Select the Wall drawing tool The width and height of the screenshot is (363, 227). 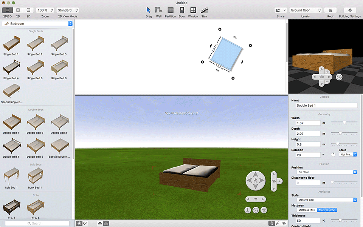159,11
